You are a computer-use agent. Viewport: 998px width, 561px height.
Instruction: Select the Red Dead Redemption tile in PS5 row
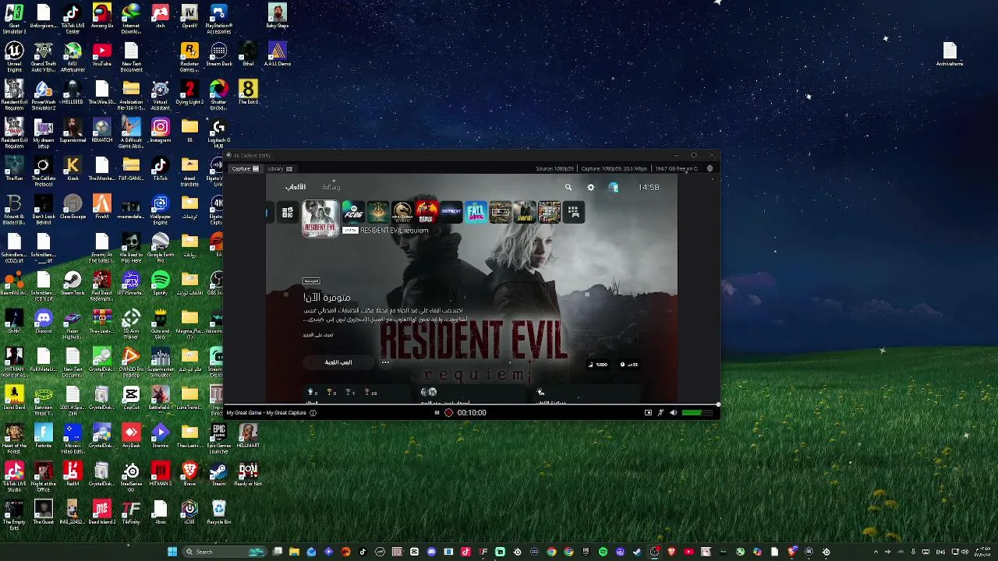click(x=426, y=212)
